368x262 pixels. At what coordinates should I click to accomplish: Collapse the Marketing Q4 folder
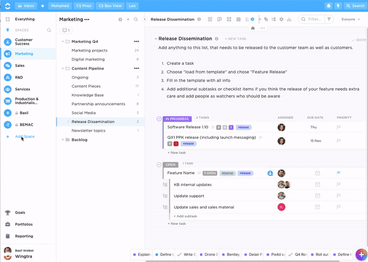65,42
